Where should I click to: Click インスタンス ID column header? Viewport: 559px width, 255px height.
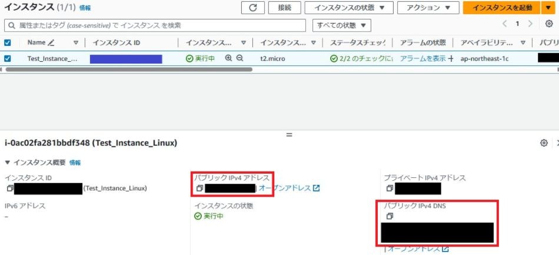[117, 43]
